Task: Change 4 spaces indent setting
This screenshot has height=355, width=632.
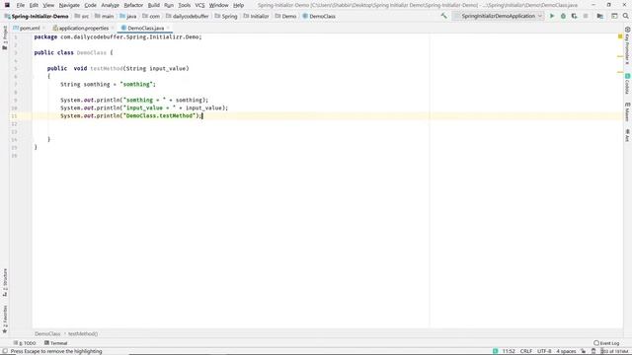Action: click(566, 351)
